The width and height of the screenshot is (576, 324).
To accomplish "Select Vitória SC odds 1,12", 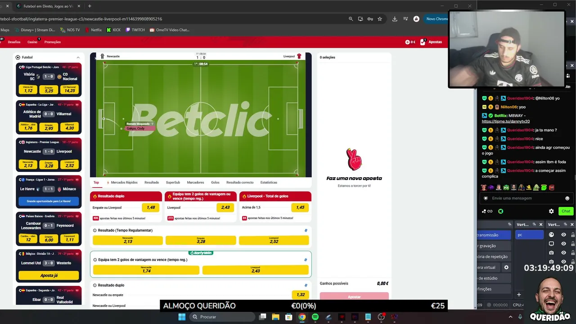I will [x=28, y=89].
